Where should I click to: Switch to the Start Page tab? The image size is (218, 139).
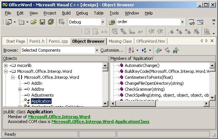(15, 41)
